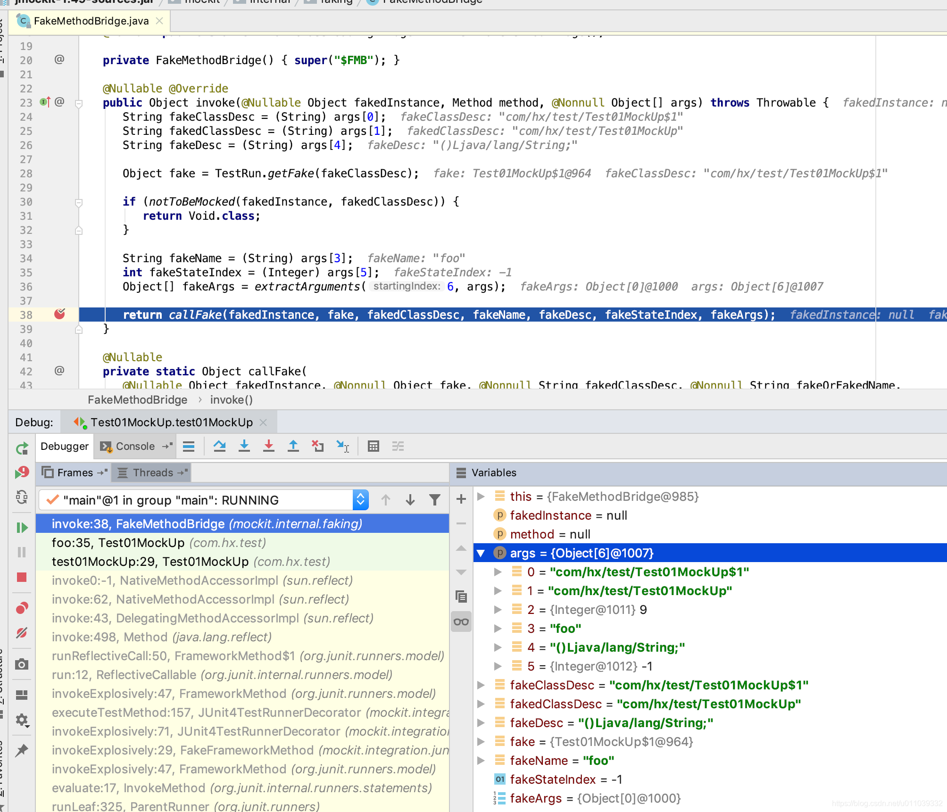This screenshot has height=812, width=947.
Task: Toggle the breakpoint on line 38
Action: 59,315
